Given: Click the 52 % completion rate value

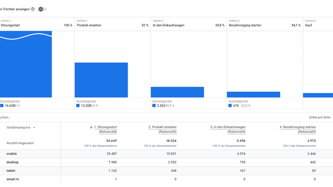Looking at the screenshot, I should click(145, 25).
